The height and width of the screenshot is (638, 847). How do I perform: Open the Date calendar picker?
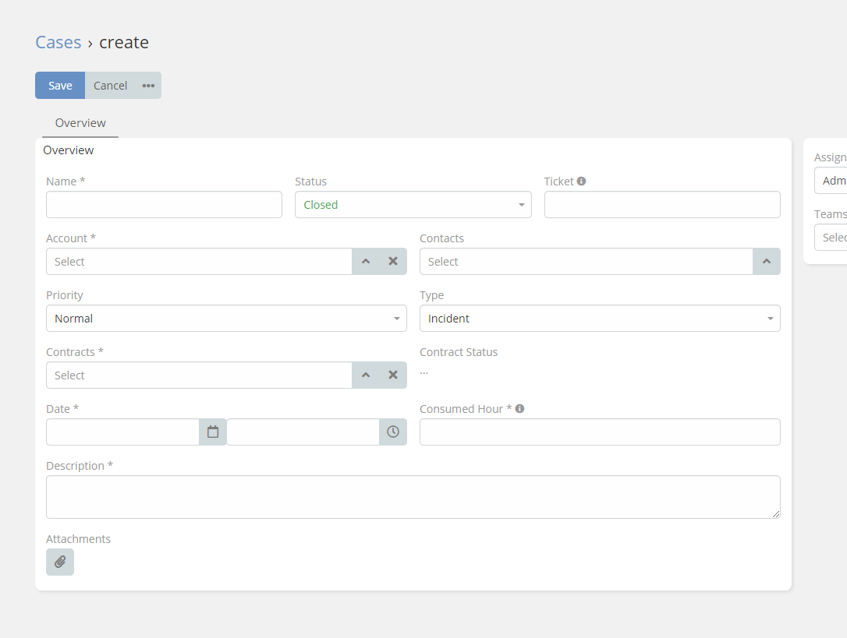tap(213, 432)
